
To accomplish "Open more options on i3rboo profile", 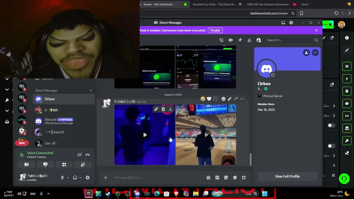I will pos(315,53).
